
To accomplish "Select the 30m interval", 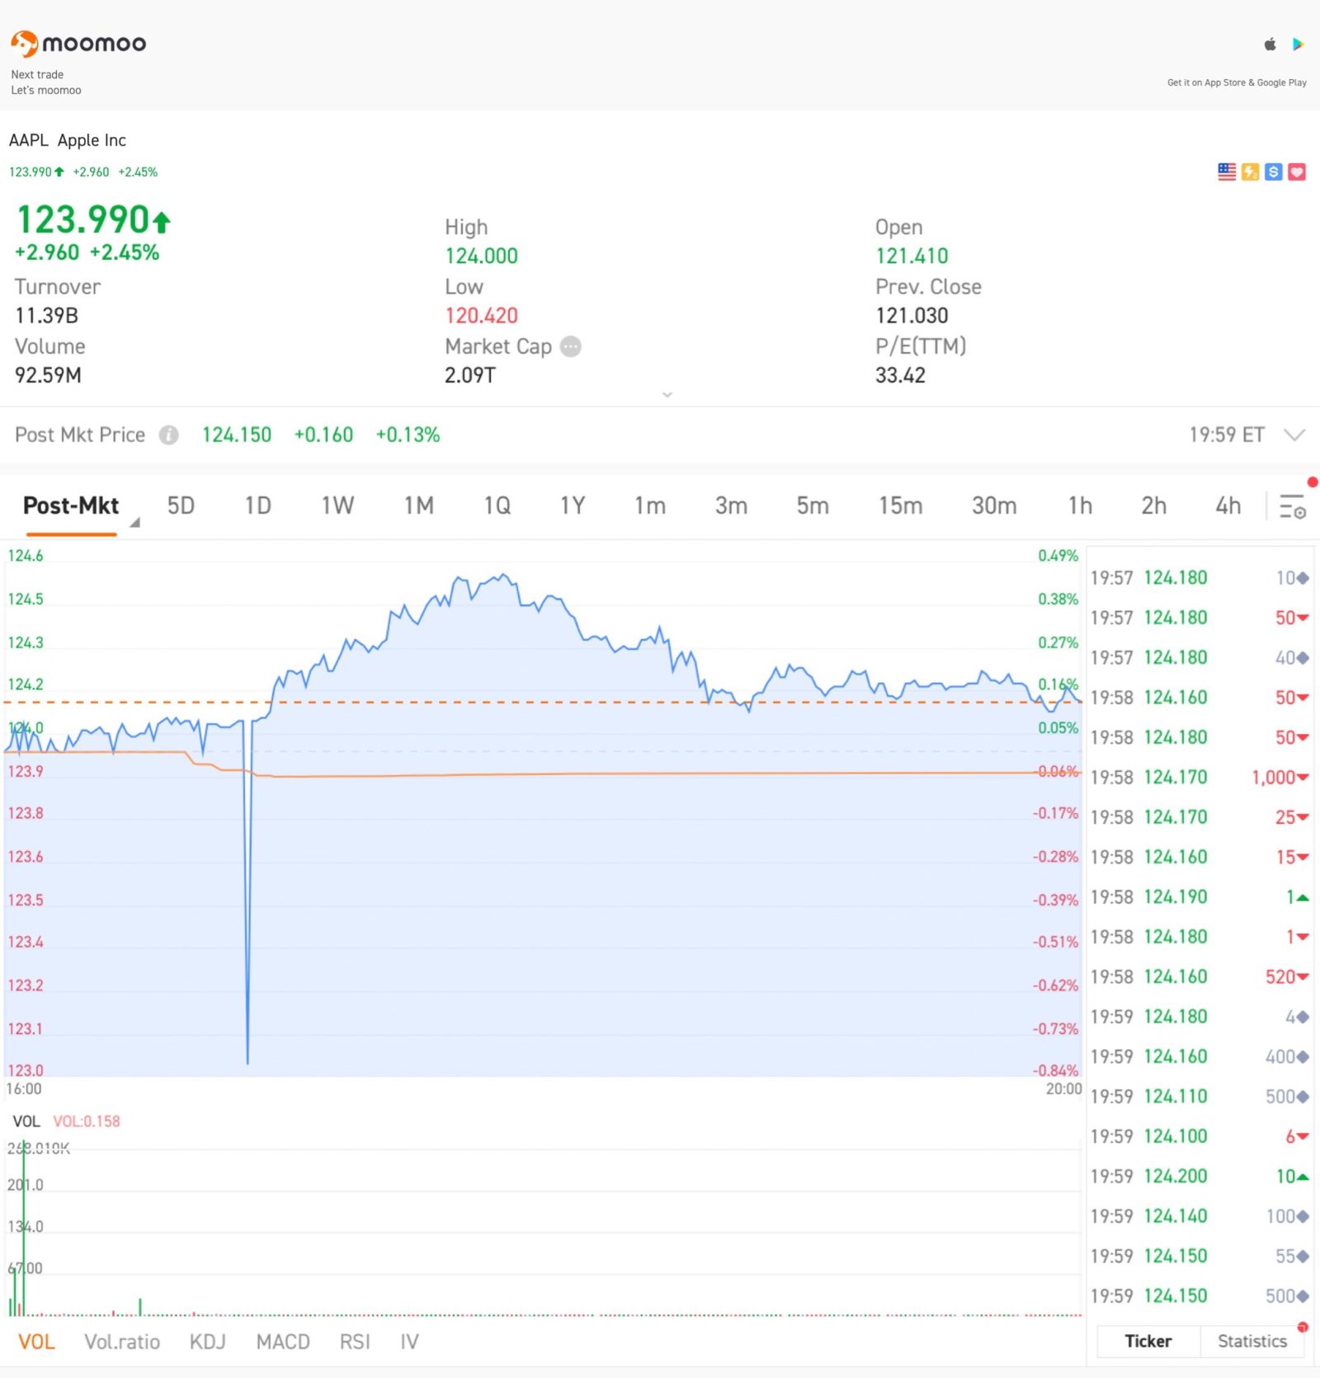I will click(x=993, y=506).
